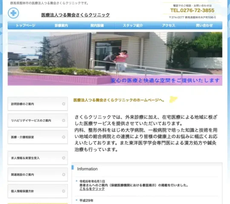This screenshot has height=204, width=230.
Task: Click the circle arrow icon beside リハビリデイサービスのご案内
Action: coord(63,120)
